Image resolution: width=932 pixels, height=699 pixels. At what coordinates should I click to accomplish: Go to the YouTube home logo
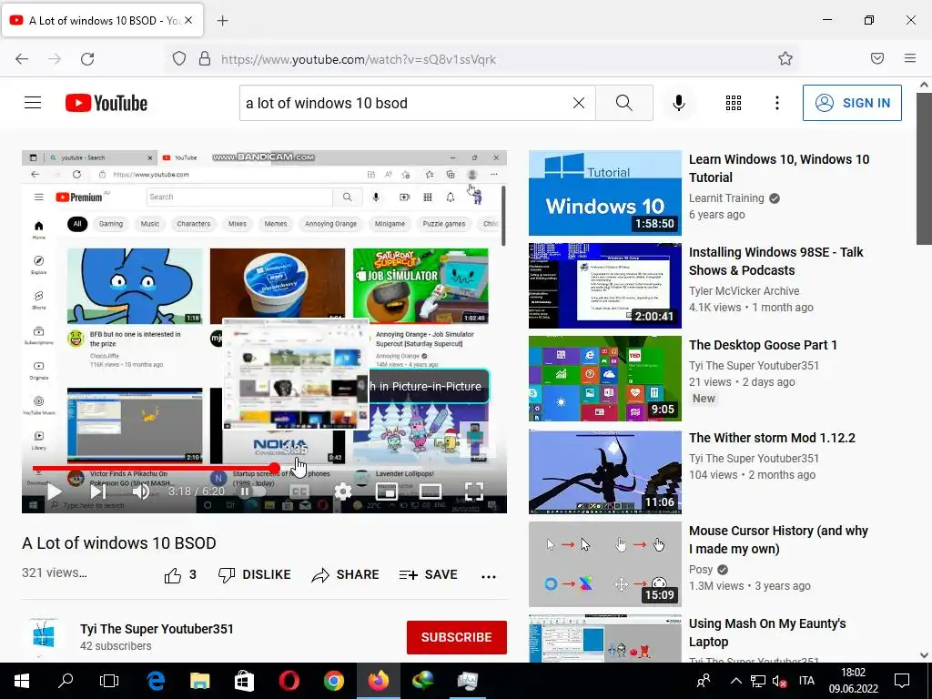click(106, 103)
